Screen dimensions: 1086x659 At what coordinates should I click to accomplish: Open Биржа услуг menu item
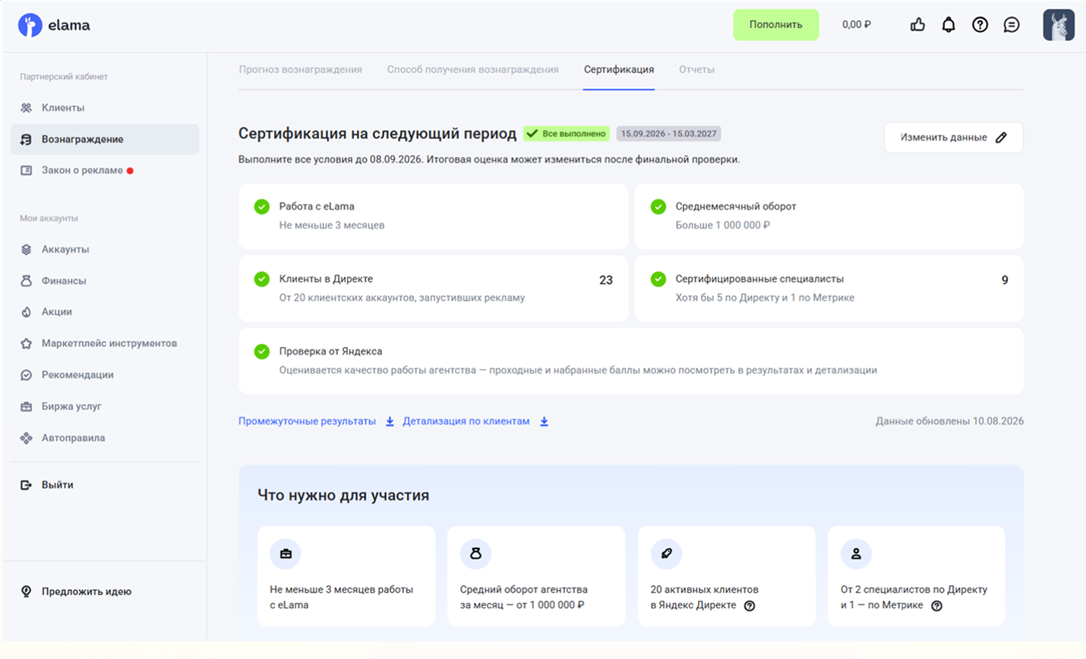(105, 406)
